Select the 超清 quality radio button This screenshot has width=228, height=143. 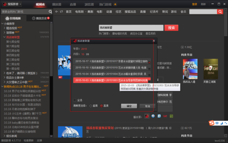[90, 106]
